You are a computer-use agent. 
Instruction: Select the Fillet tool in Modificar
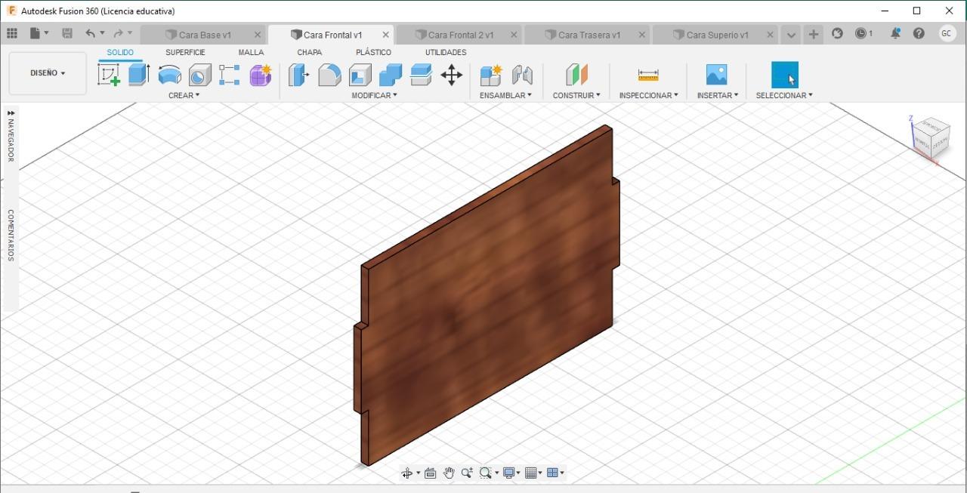coord(329,75)
